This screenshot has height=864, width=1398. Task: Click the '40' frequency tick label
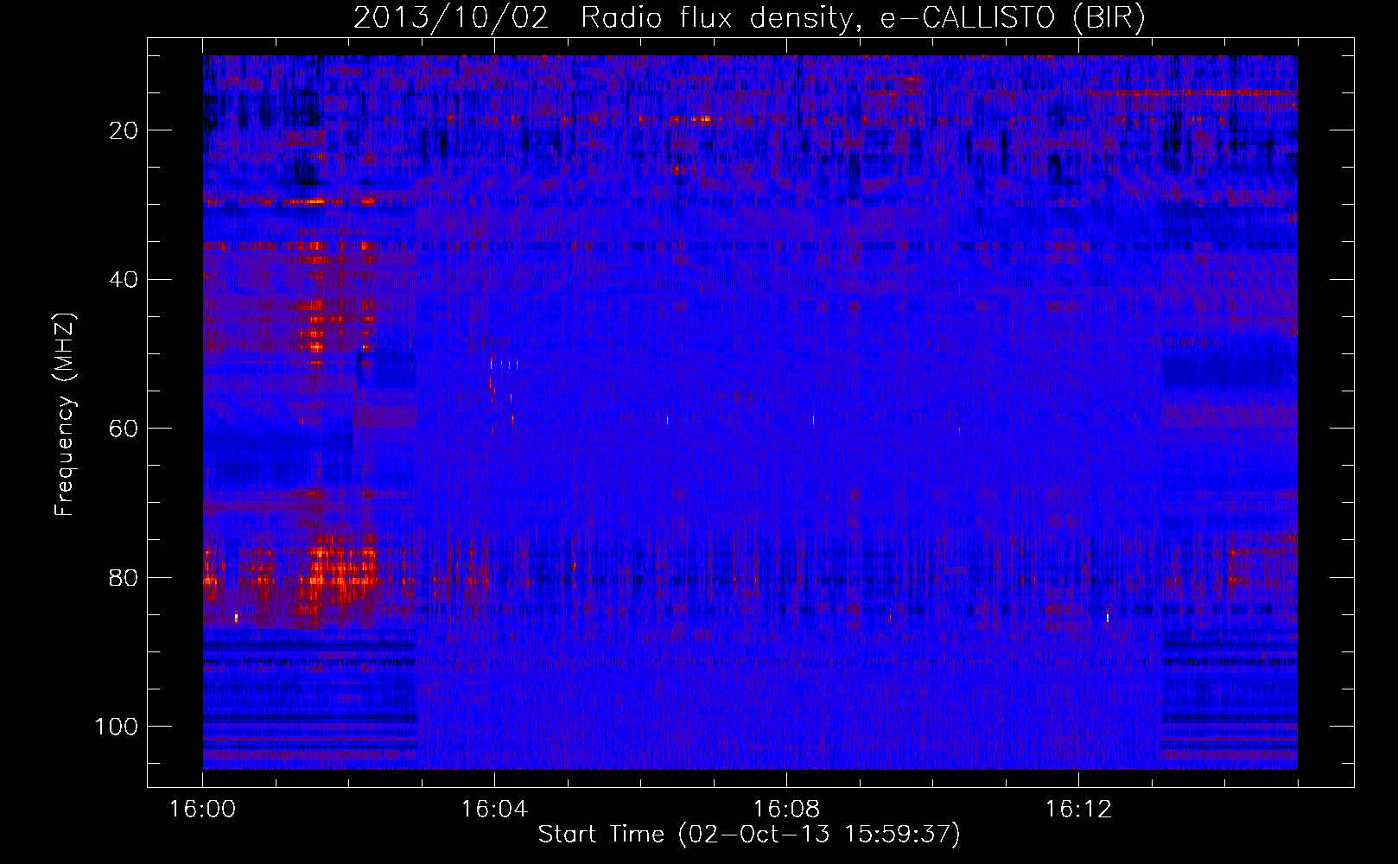point(124,280)
